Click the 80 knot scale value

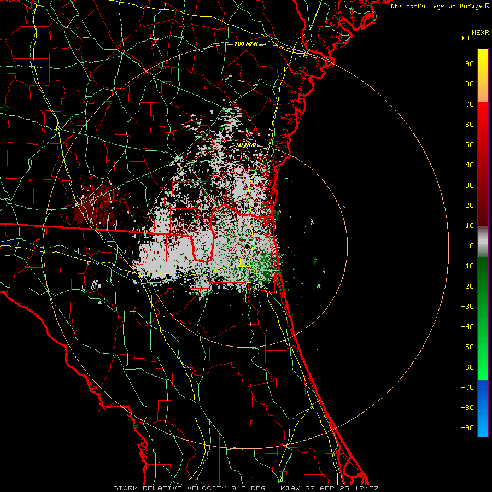click(470, 84)
